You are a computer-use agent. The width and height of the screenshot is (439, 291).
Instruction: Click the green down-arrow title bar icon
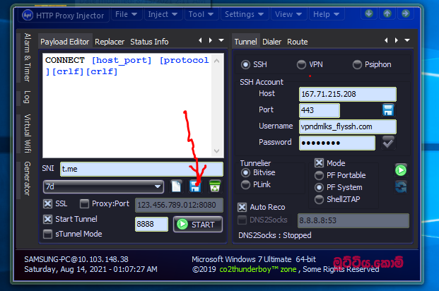[x=369, y=13]
